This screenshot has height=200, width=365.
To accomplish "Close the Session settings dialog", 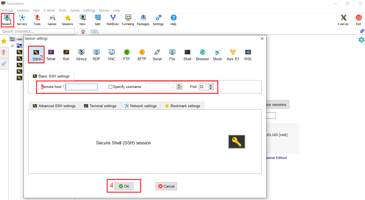I will (262, 39).
